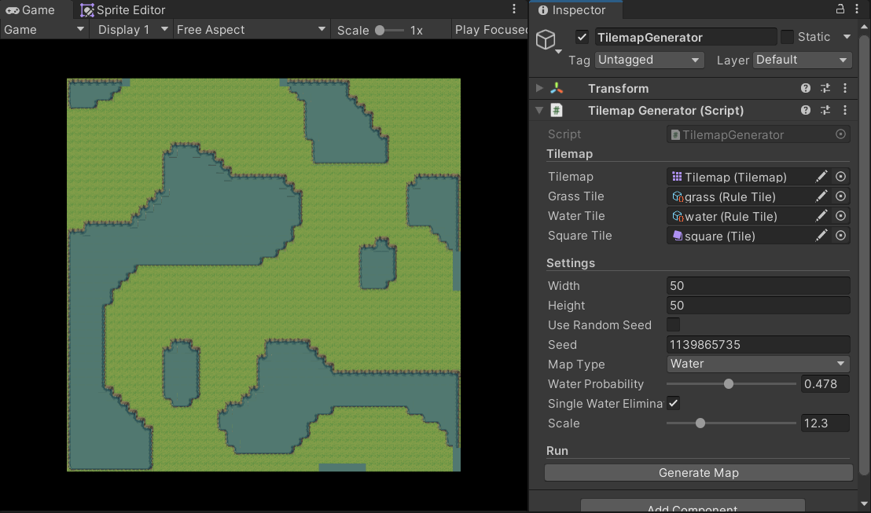Click the map Scale value field
Viewport: 871px width, 513px height.
coord(825,423)
